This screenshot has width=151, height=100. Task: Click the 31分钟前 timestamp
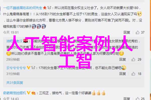pyautogui.click(x=13, y=74)
